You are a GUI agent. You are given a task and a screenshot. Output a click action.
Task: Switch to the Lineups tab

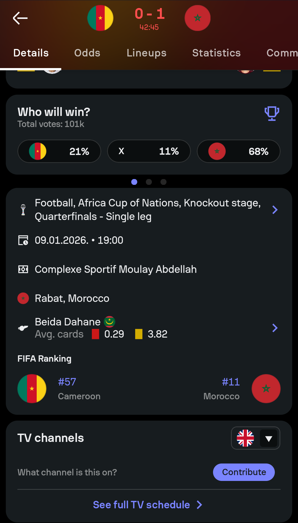tap(147, 53)
